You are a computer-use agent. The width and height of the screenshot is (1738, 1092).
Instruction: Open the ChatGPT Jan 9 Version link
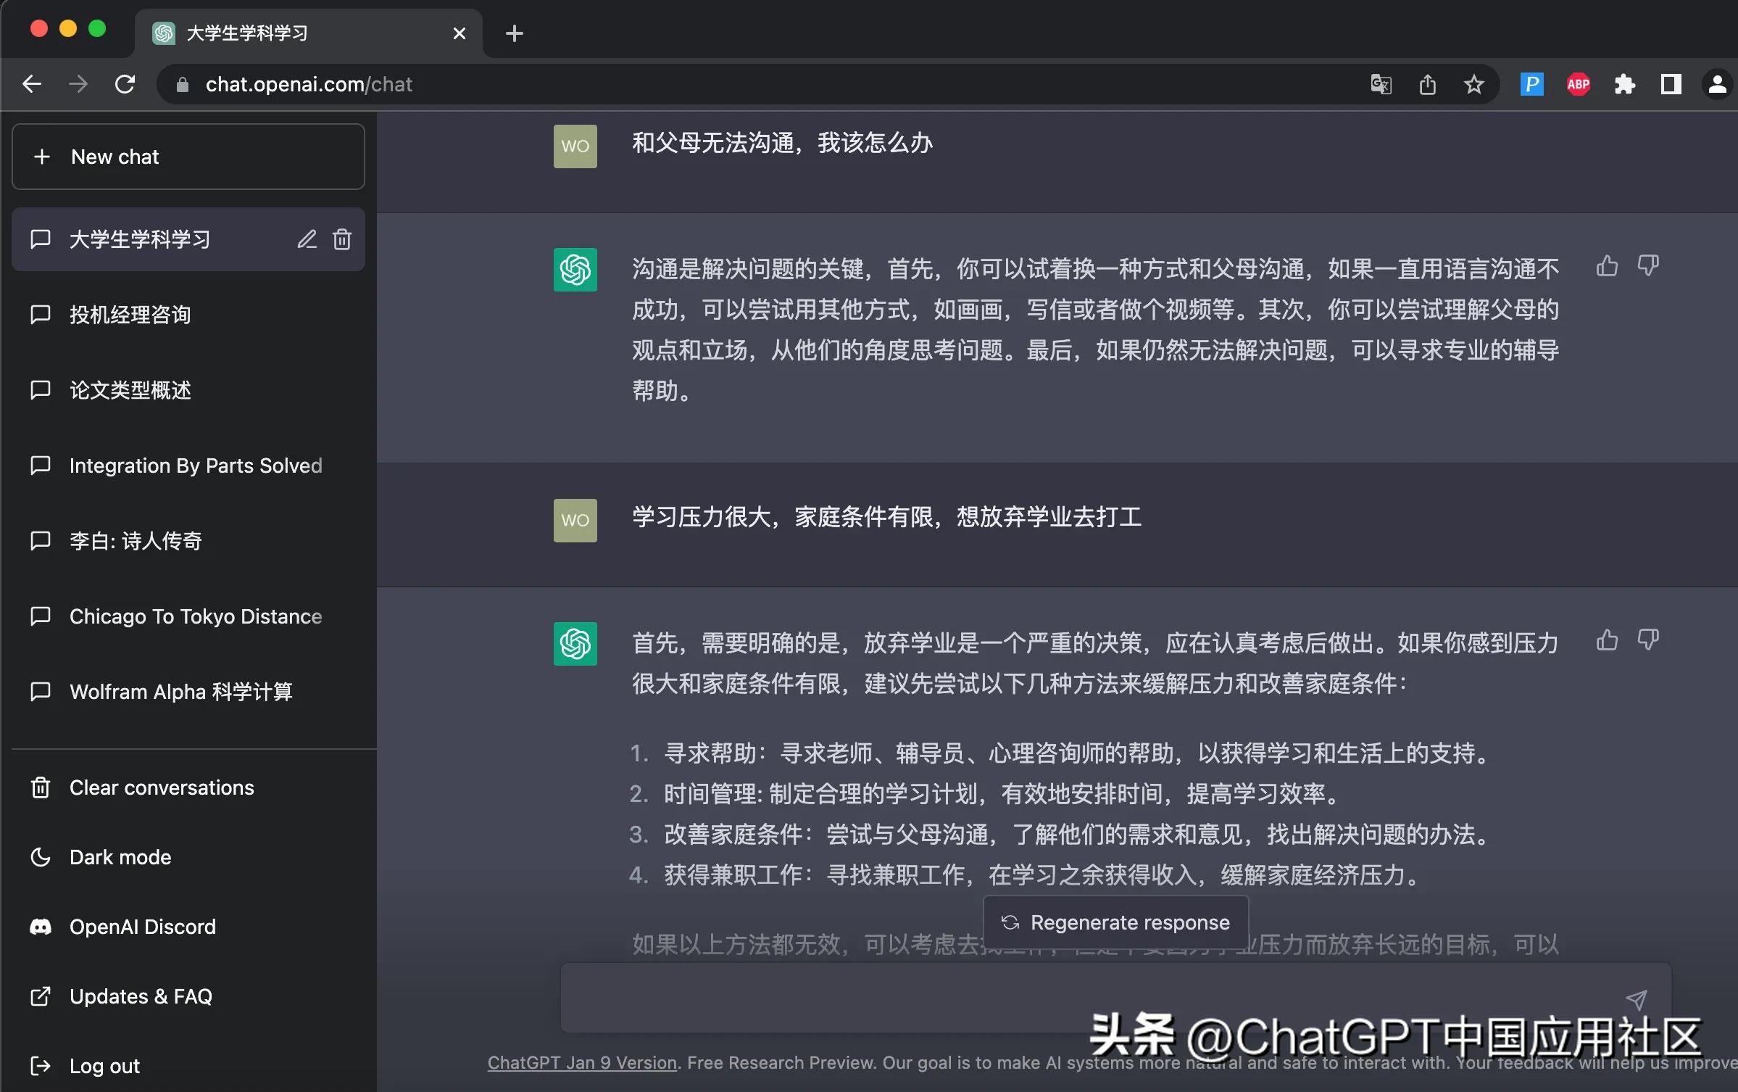(x=581, y=1063)
